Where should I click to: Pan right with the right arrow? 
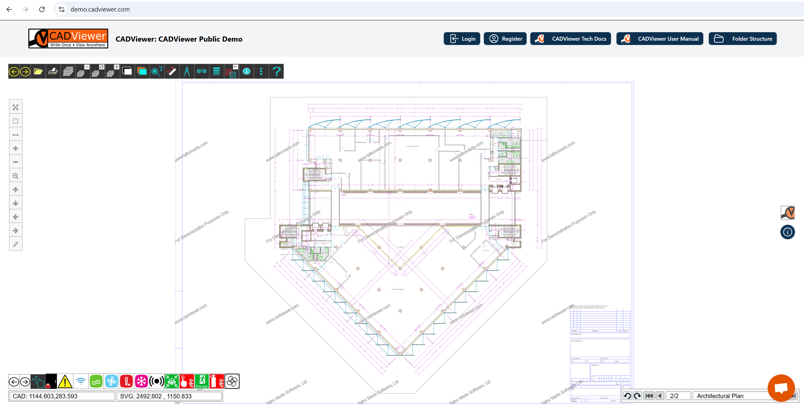pos(15,231)
